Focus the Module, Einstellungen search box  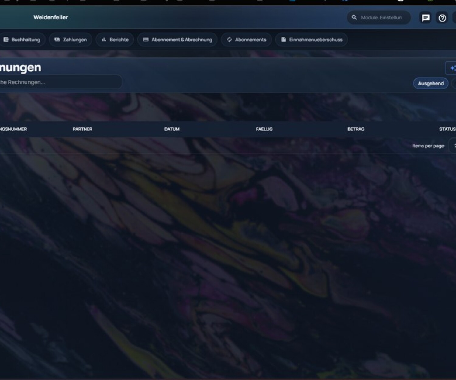pyautogui.click(x=381, y=18)
